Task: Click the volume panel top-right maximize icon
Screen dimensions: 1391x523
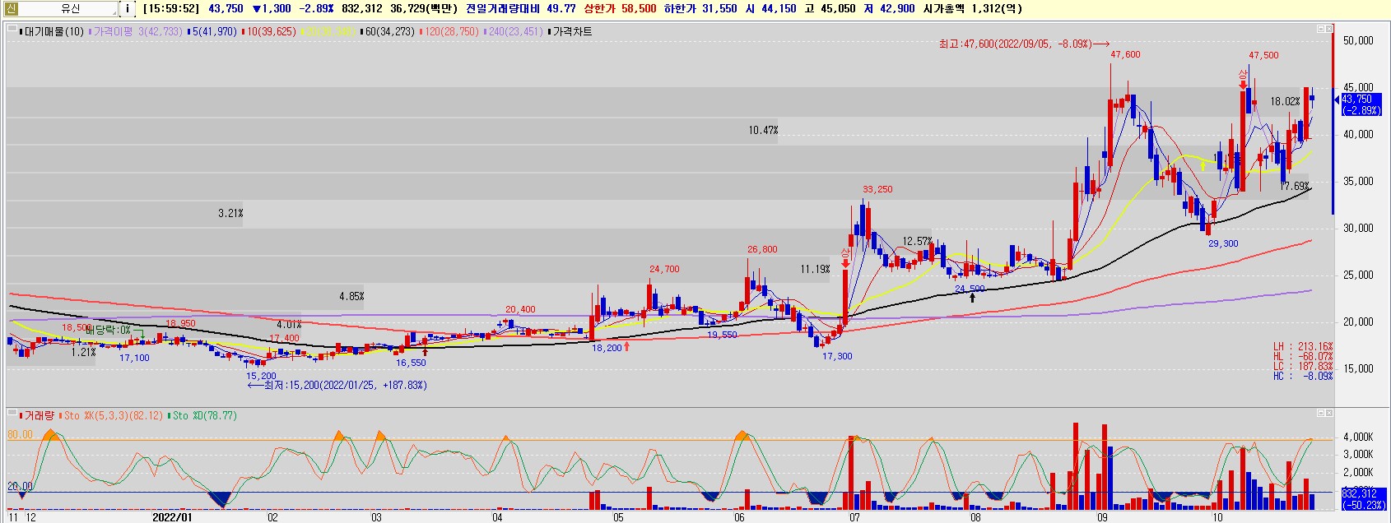Action: pyautogui.click(x=1321, y=413)
